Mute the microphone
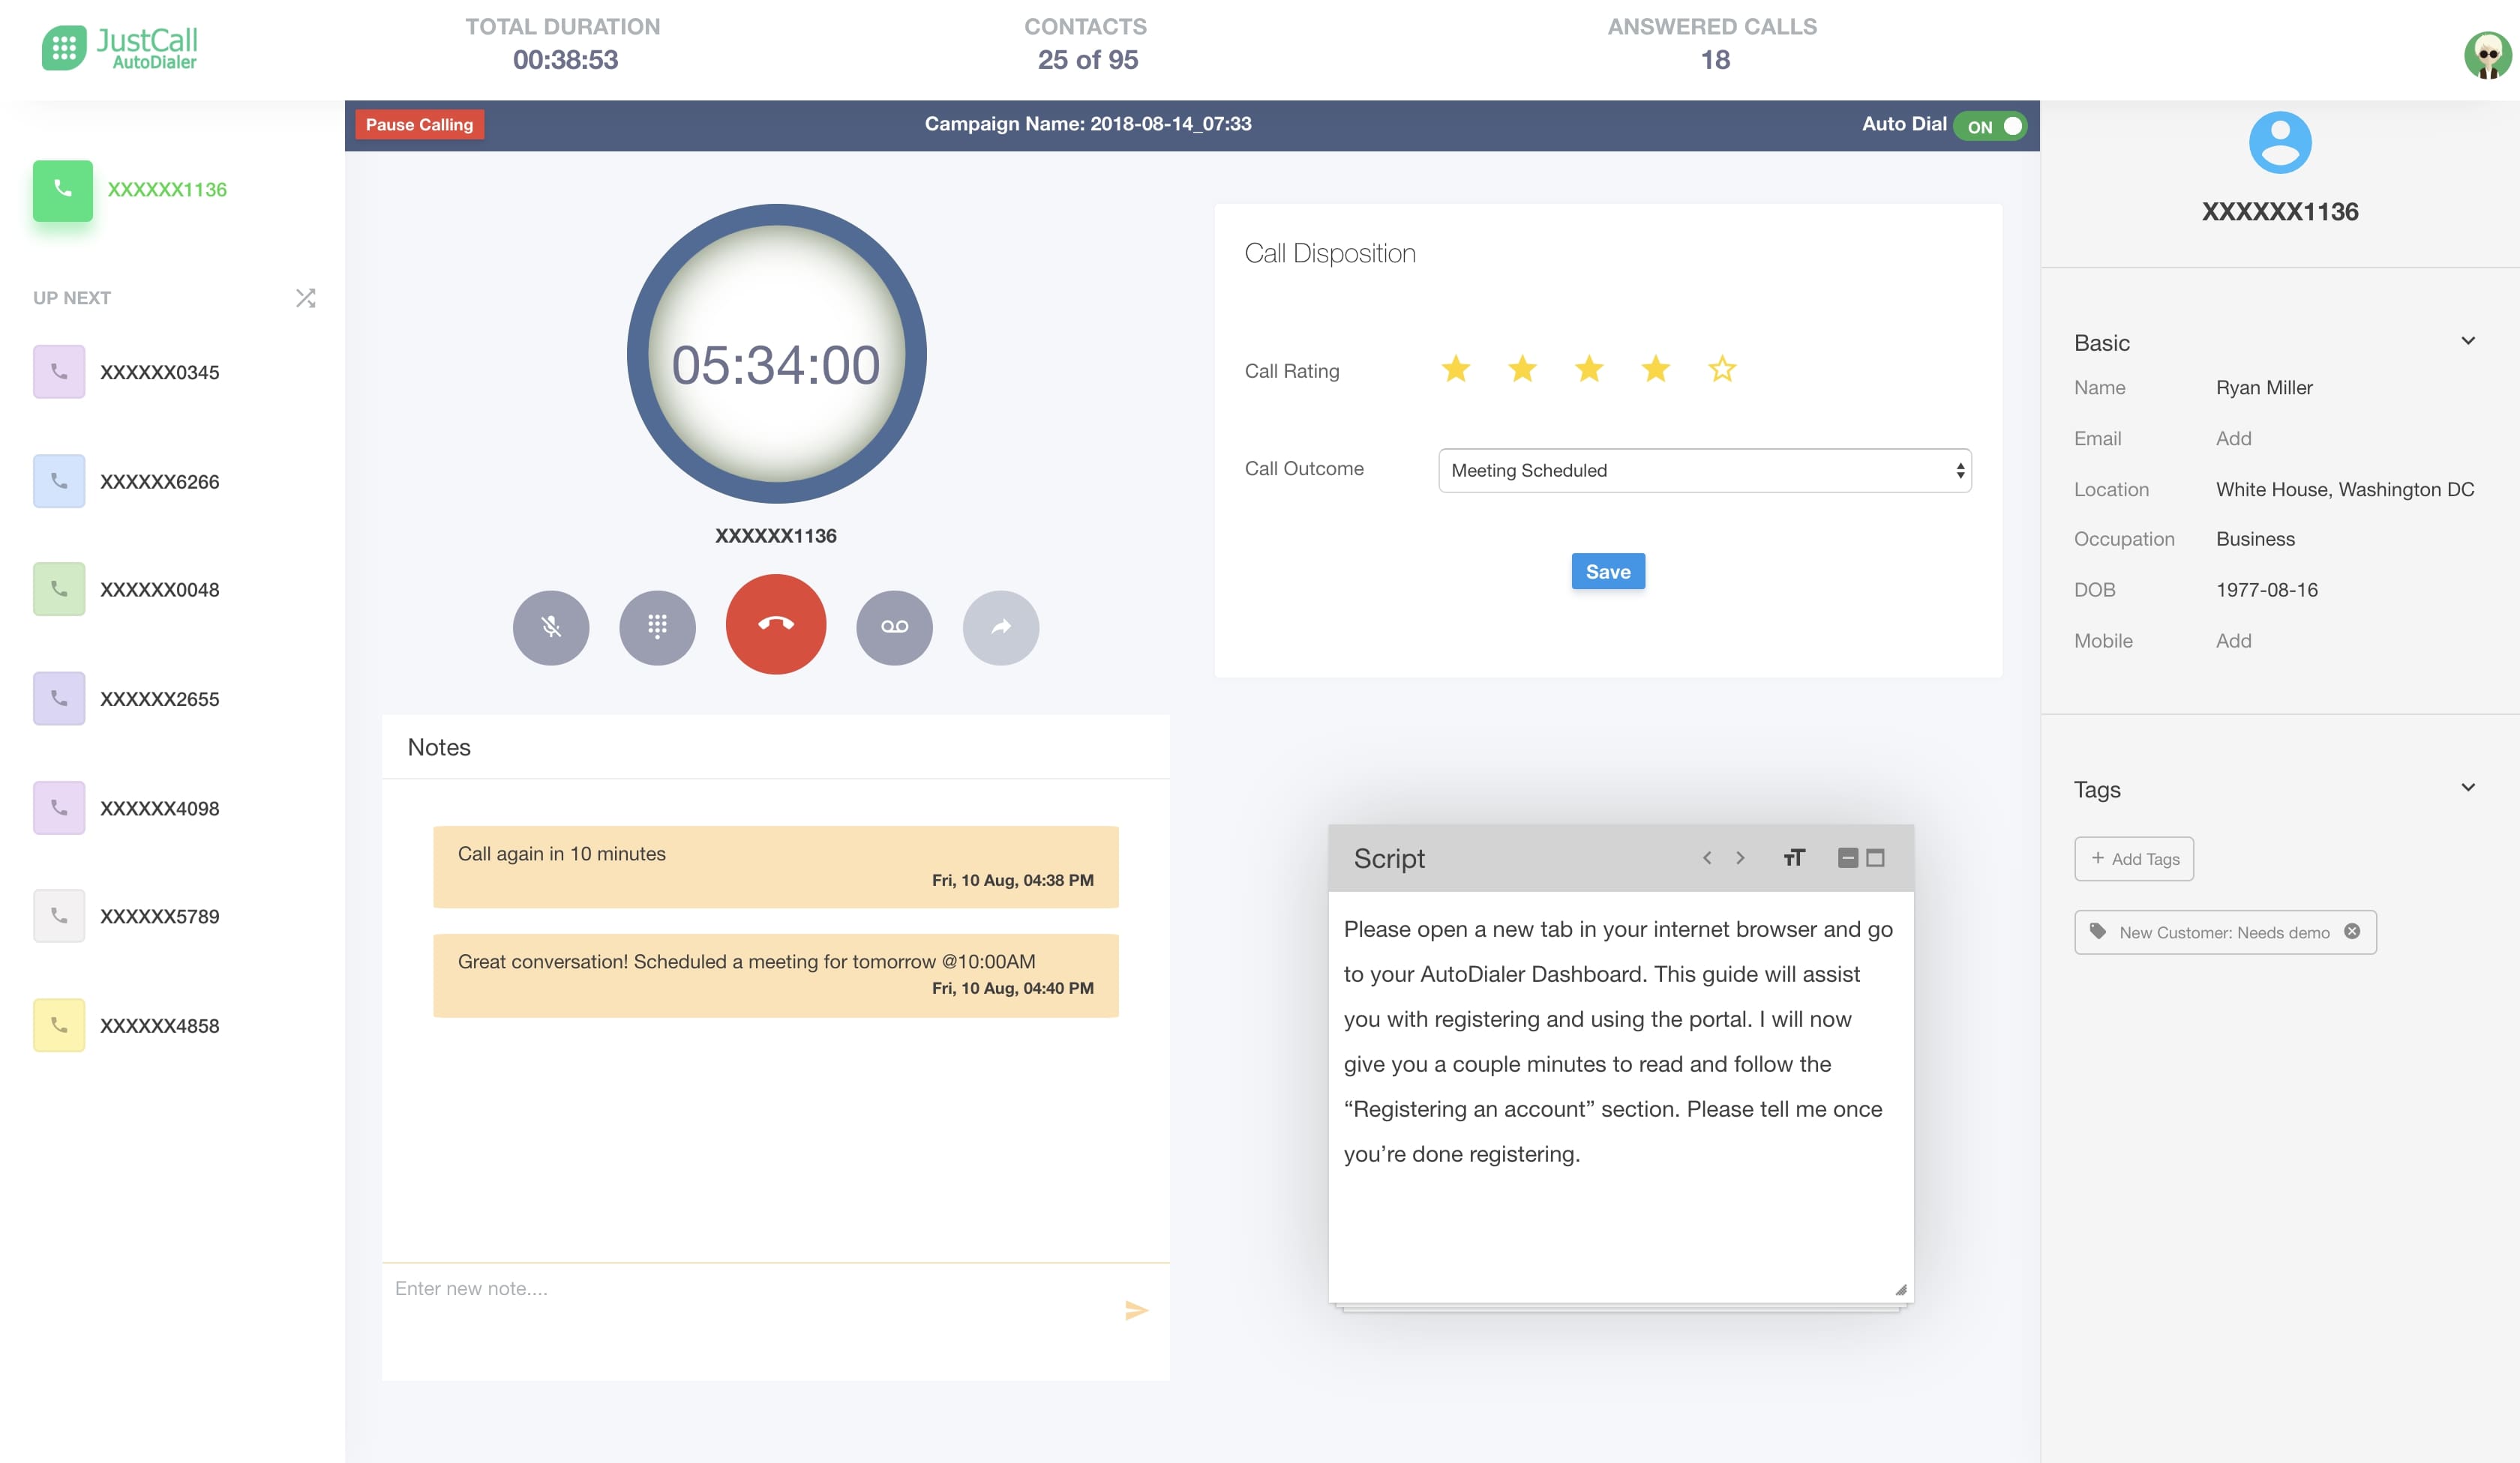Image resolution: width=2520 pixels, height=1463 pixels. pyautogui.click(x=551, y=627)
